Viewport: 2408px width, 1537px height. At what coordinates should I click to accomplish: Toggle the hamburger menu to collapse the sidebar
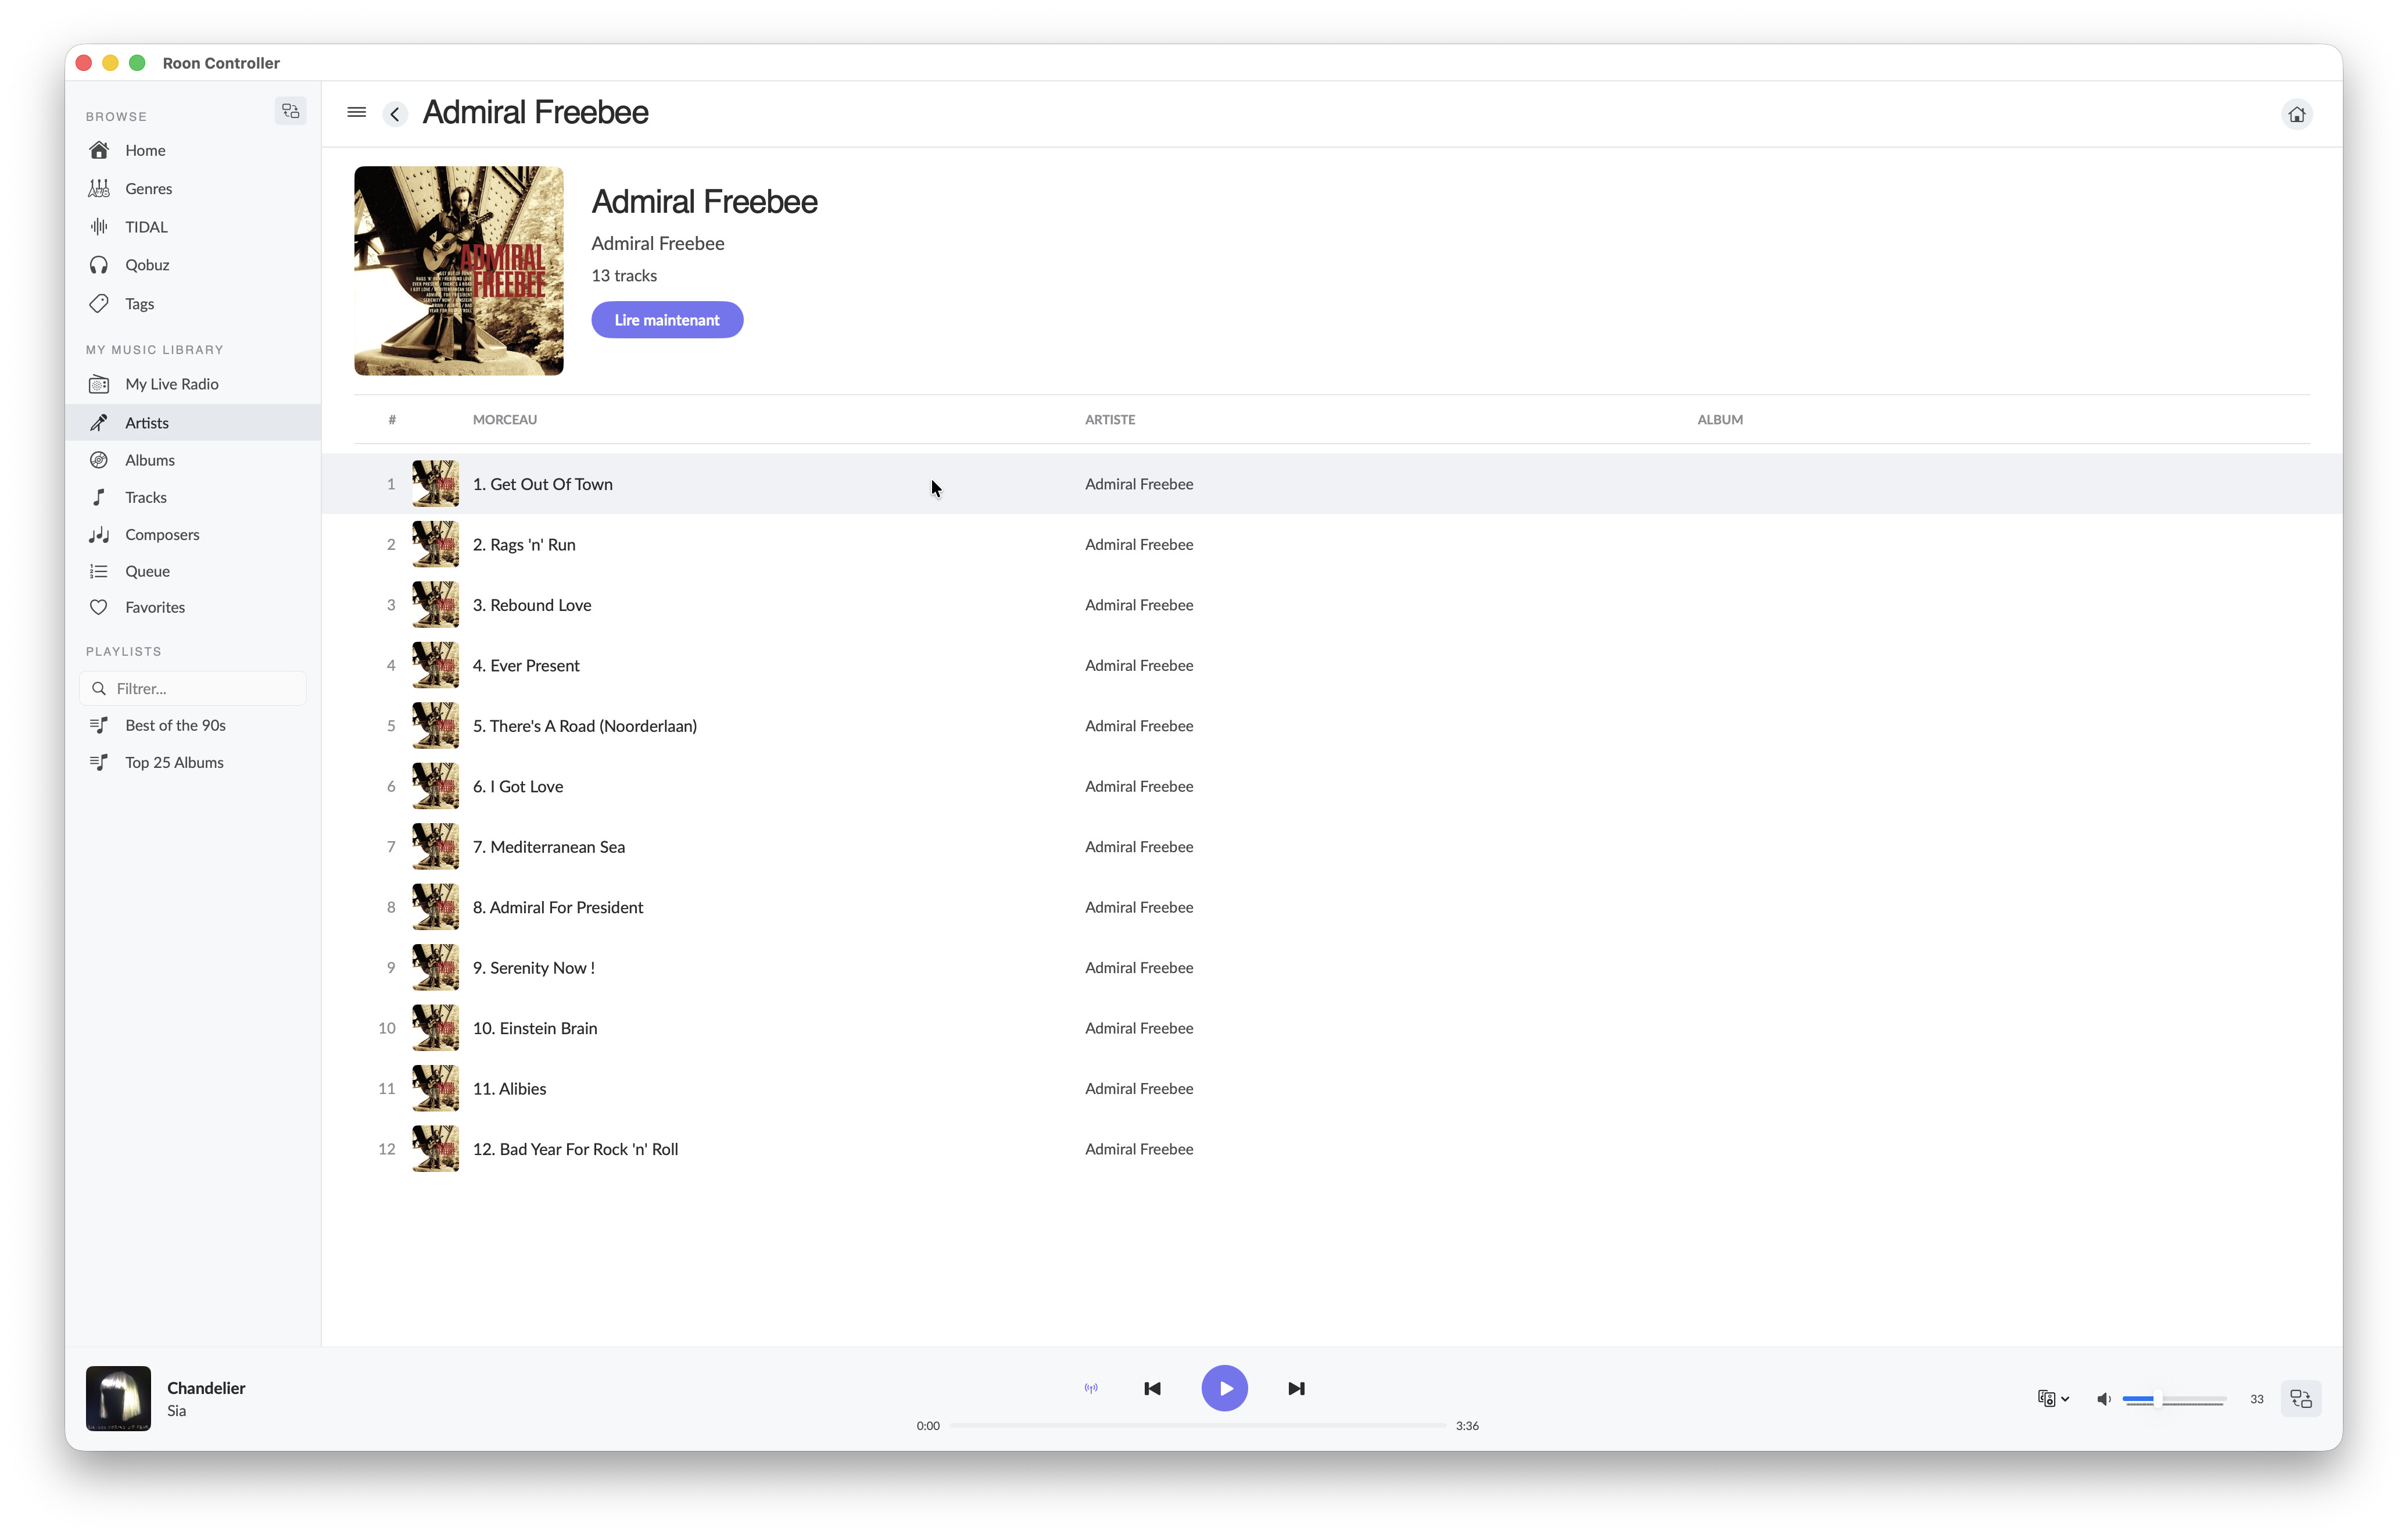356,112
